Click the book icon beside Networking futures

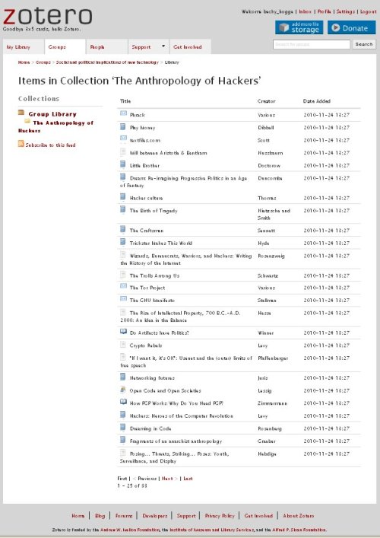122,377
